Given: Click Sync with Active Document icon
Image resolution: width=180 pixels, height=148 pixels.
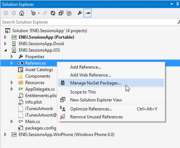Looking at the screenshot, I should click(x=45, y=13).
